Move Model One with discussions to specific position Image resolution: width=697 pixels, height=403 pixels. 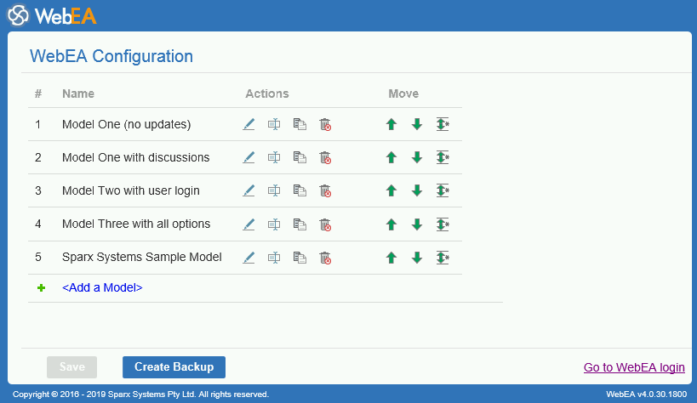(443, 157)
